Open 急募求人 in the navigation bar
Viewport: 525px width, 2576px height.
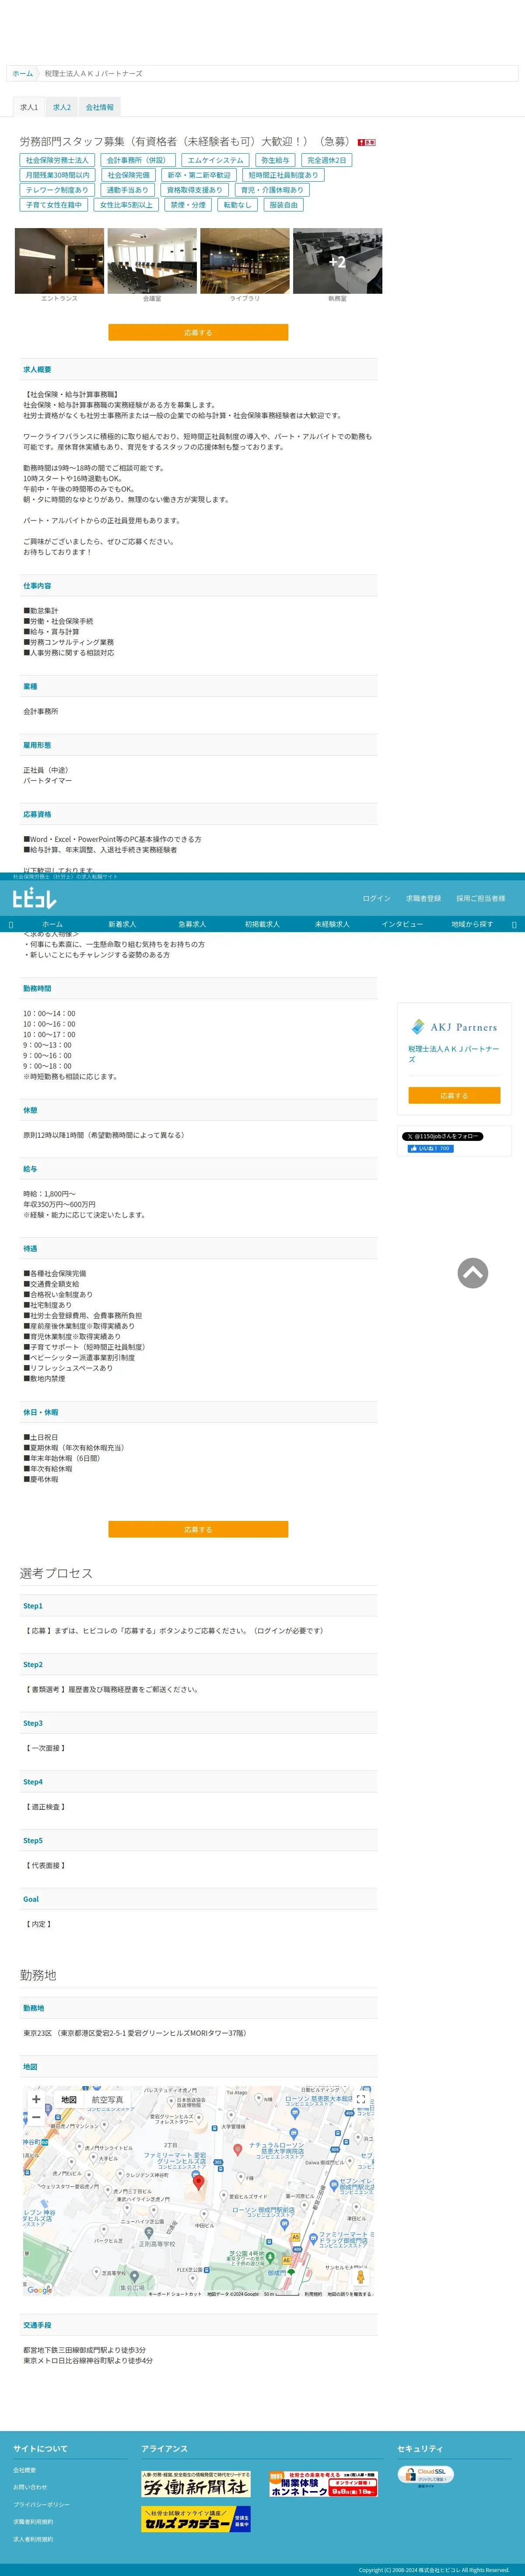pos(192,924)
